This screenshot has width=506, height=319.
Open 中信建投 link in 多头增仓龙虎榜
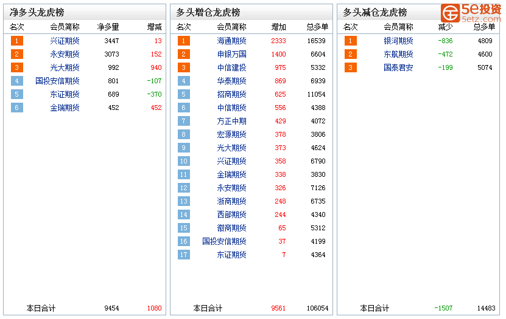[x=232, y=67]
